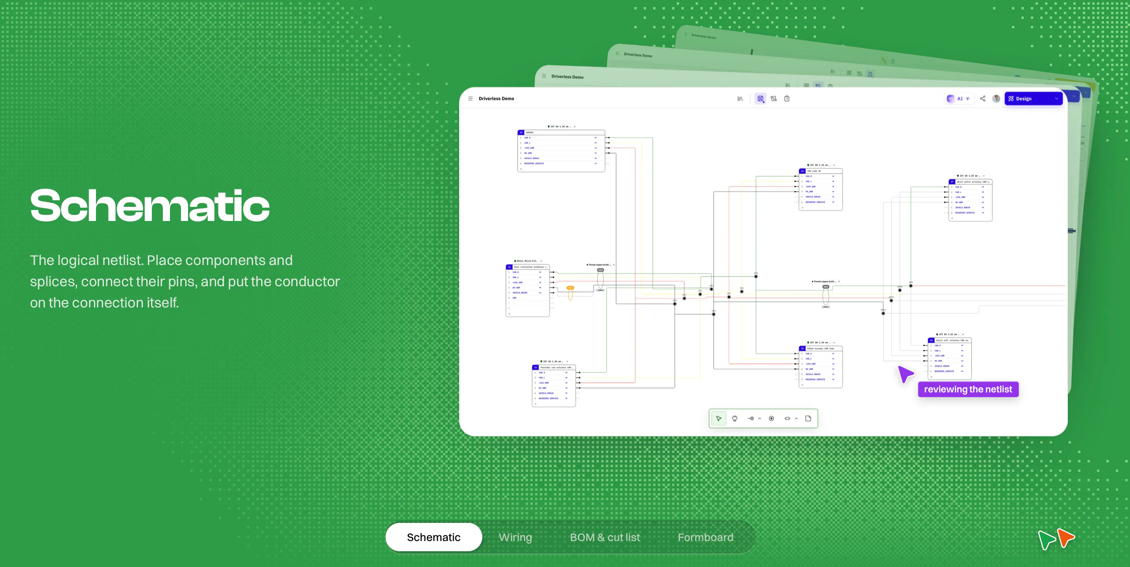
Task: Select the SH2 shield label
Action: [600, 270]
